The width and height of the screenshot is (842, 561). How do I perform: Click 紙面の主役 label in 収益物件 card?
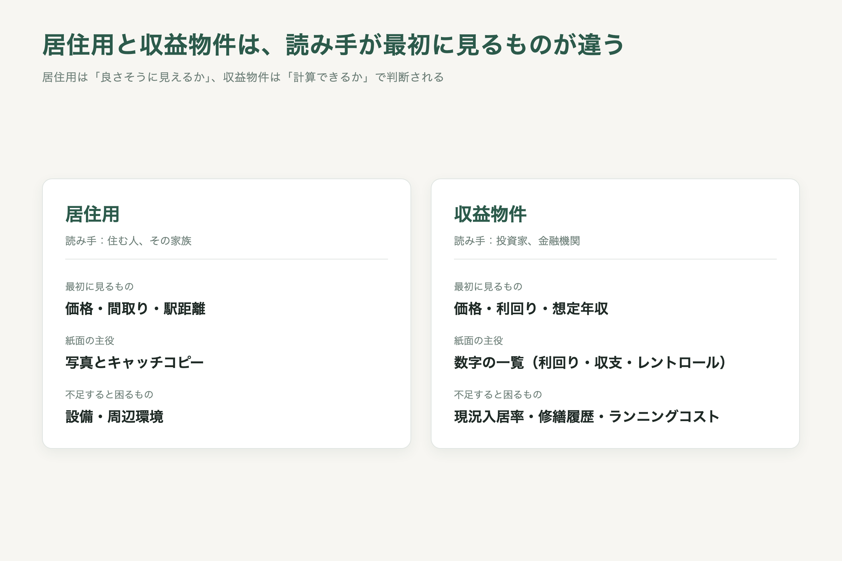point(478,340)
